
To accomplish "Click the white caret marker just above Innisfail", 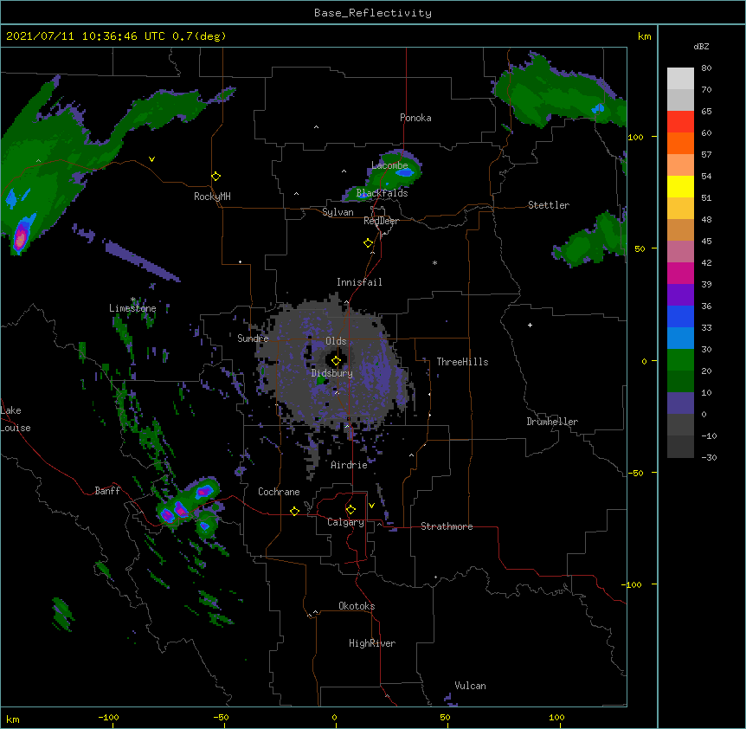I will (372, 253).
